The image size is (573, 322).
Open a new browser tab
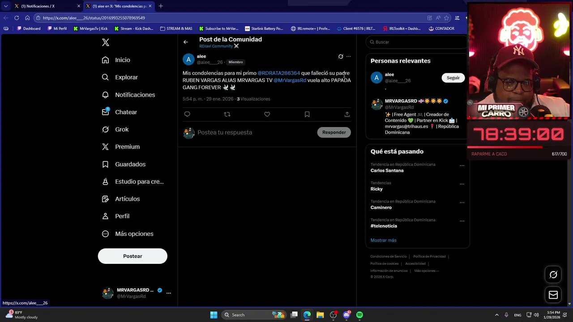click(x=161, y=6)
